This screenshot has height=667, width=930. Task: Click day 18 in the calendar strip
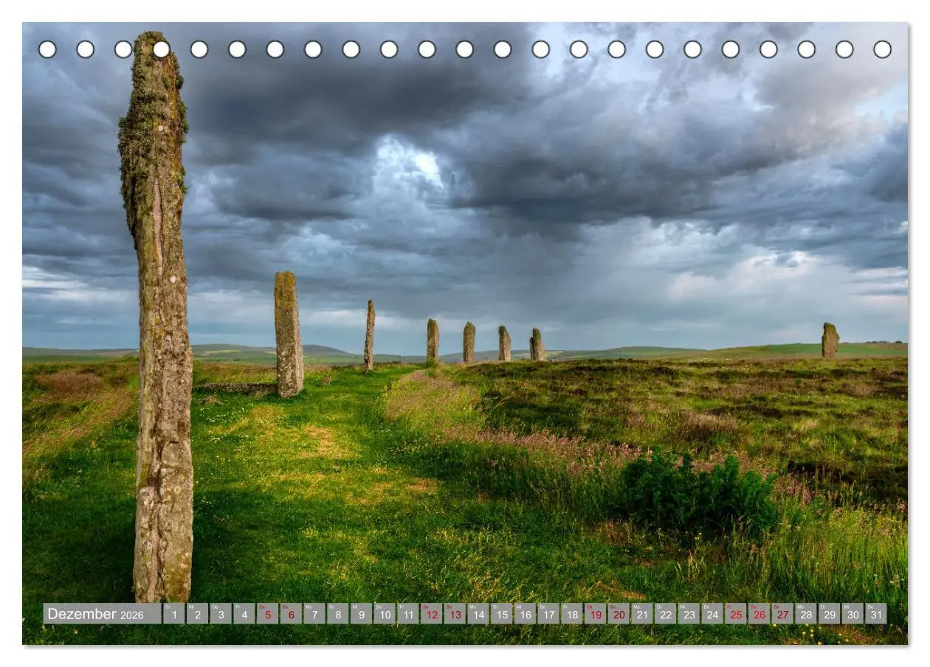pos(572,614)
